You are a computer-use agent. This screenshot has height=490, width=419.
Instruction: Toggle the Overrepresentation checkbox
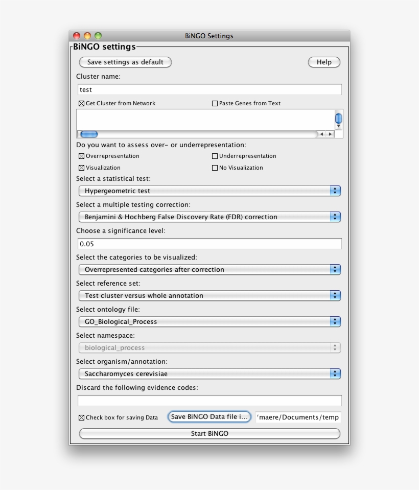pos(81,156)
